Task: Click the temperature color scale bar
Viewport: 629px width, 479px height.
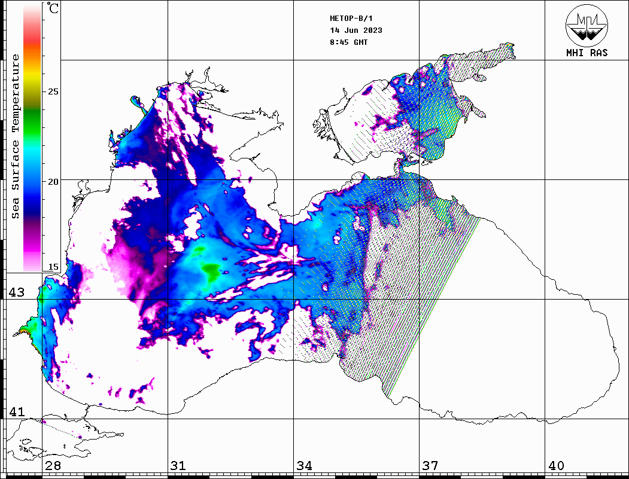Action: click(32, 138)
